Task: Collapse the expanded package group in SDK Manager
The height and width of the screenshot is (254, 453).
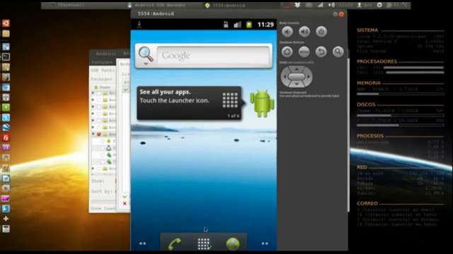Action: [93, 134]
